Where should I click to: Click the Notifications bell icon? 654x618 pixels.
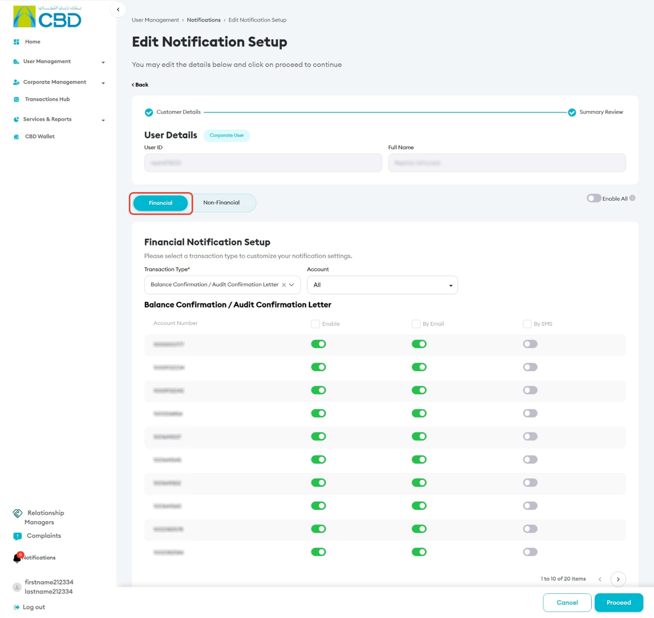pos(17,558)
